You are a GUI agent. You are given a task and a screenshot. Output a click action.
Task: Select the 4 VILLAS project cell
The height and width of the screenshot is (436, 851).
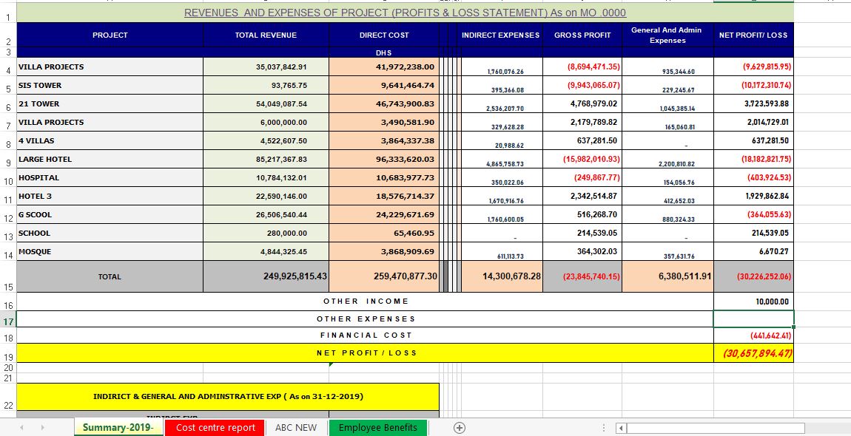click(110, 140)
